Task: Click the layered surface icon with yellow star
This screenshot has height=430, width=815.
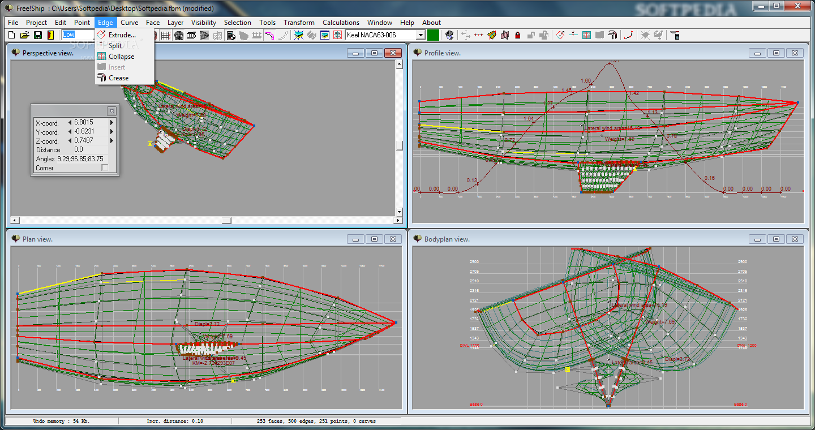Action: click(x=300, y=35)
